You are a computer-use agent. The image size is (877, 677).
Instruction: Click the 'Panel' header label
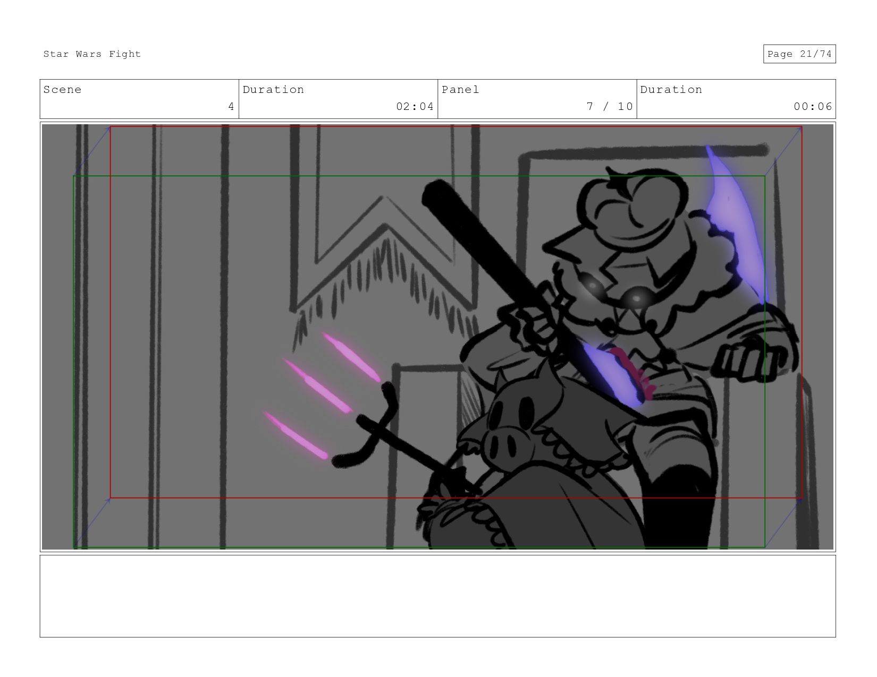[460, 90]
